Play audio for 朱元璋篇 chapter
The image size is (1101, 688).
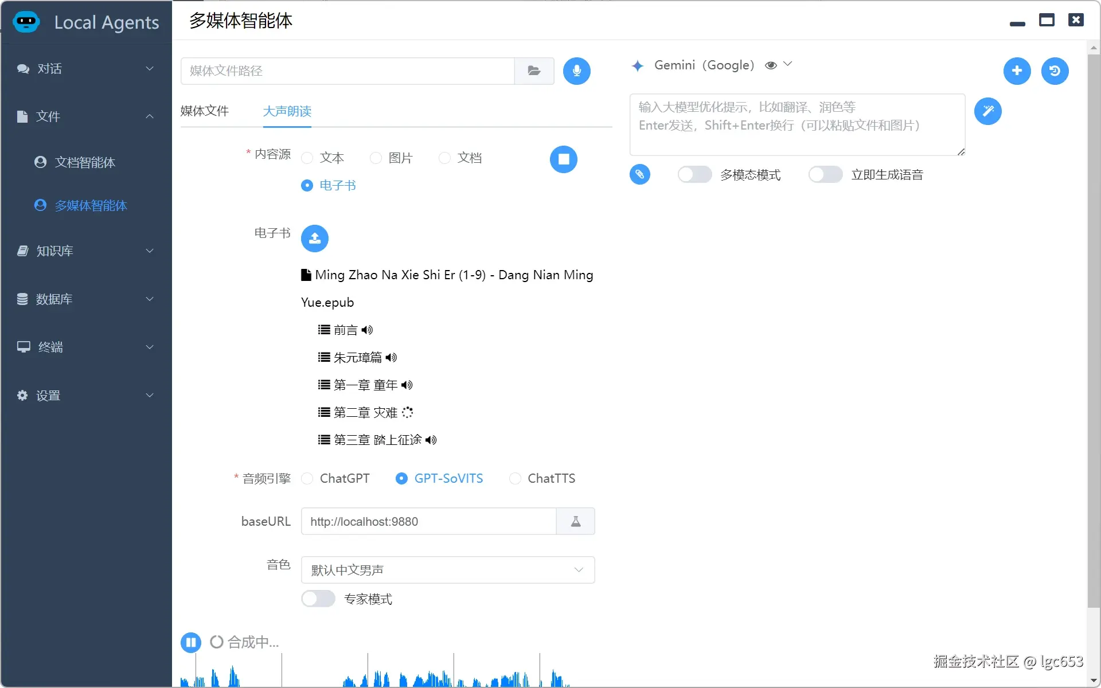392,358
